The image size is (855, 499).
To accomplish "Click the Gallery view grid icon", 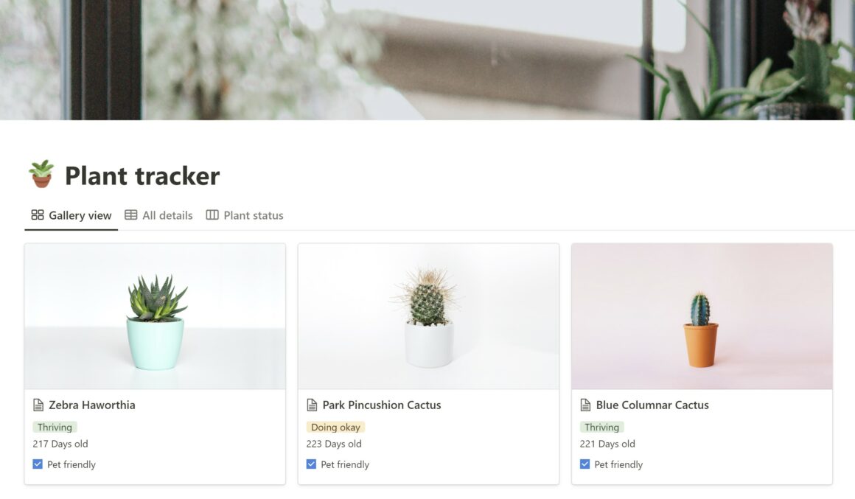I will (x=38, y=215).
